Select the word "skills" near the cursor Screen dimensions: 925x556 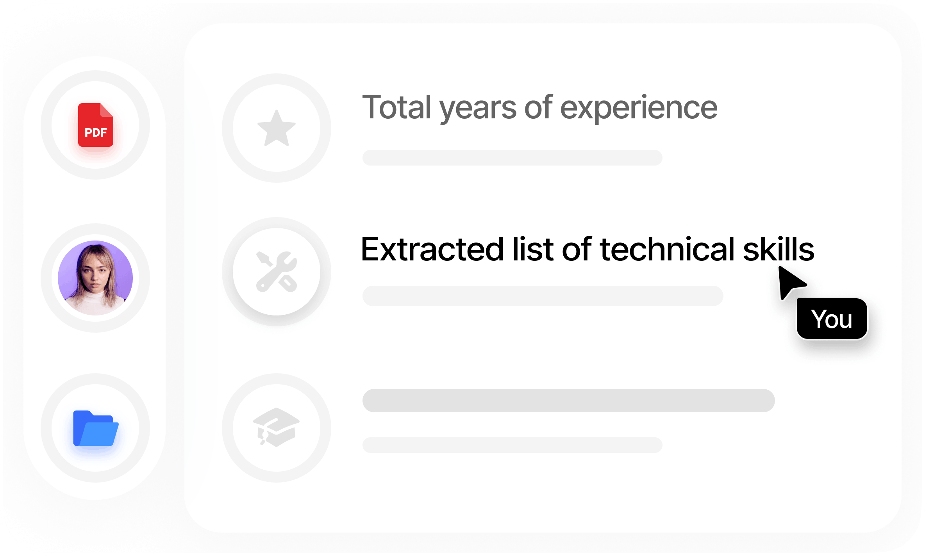pos(779,249)
